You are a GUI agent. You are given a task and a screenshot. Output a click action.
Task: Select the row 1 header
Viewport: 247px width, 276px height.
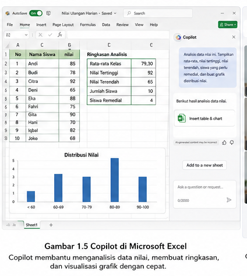point(6,54)
